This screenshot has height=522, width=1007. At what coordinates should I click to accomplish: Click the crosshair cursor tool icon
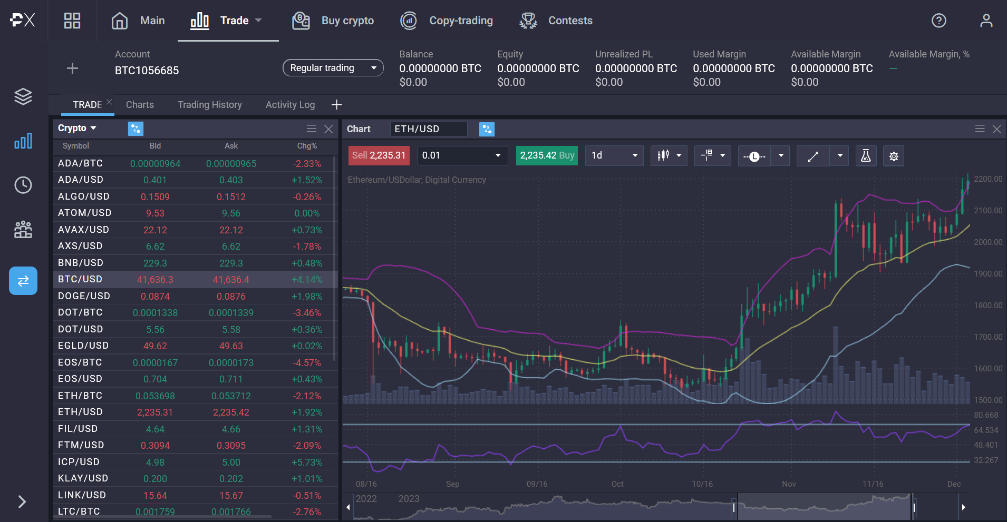706,155
